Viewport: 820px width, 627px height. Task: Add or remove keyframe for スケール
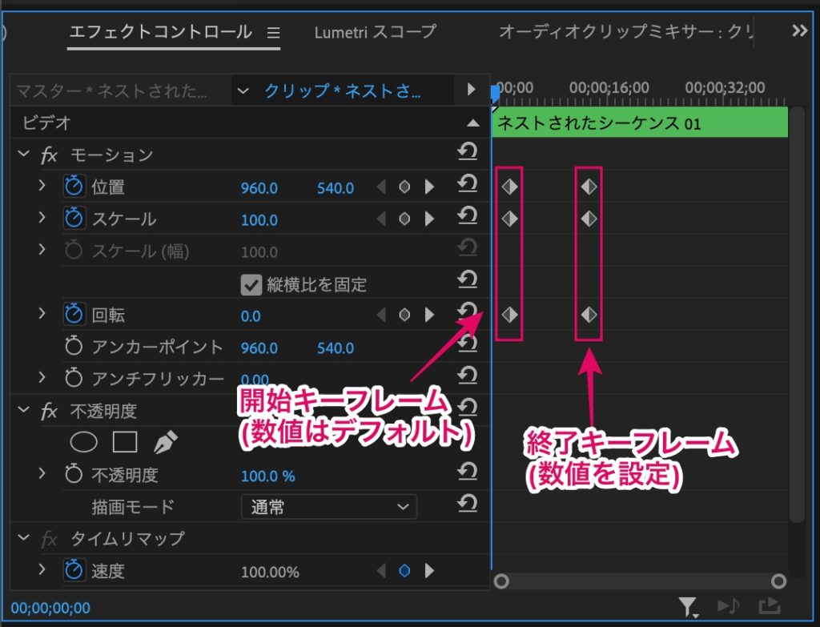pyautogui.click(x=404, y=219)
